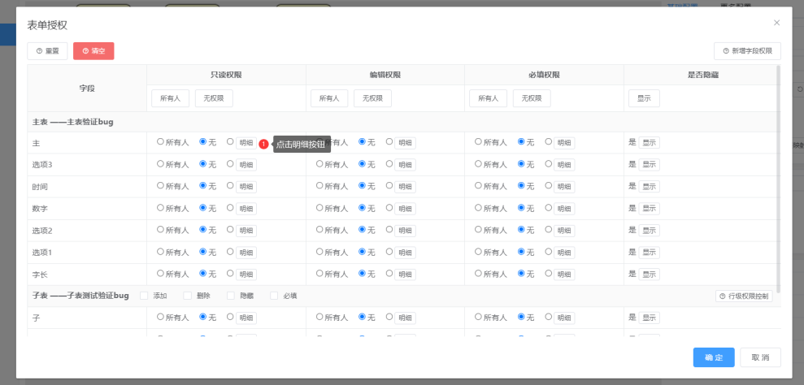This screenshot has width=804, height=385.
Task: Set 只读权限 column to 所有人
Action: [170, 98]
